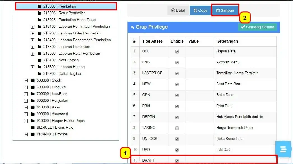Click folder icon beside 910000 Ekspor Faktur
Image resolution: width=293 pixels, height=164 pixels.
[x=33, y=121]
